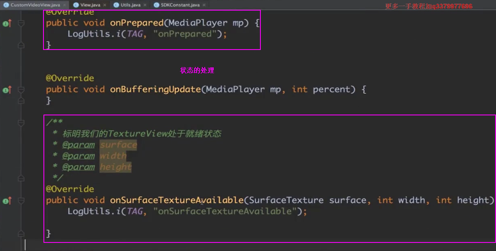
Task: Close the SDKConstant.java editor tab
Action: pyautogui.click(x=204, y=5)
